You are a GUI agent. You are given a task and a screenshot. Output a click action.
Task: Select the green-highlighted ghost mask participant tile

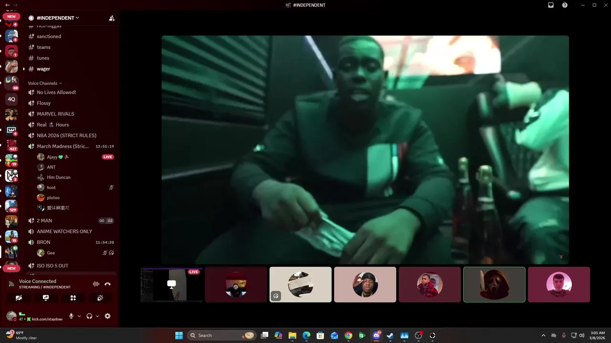click(494, 284)
